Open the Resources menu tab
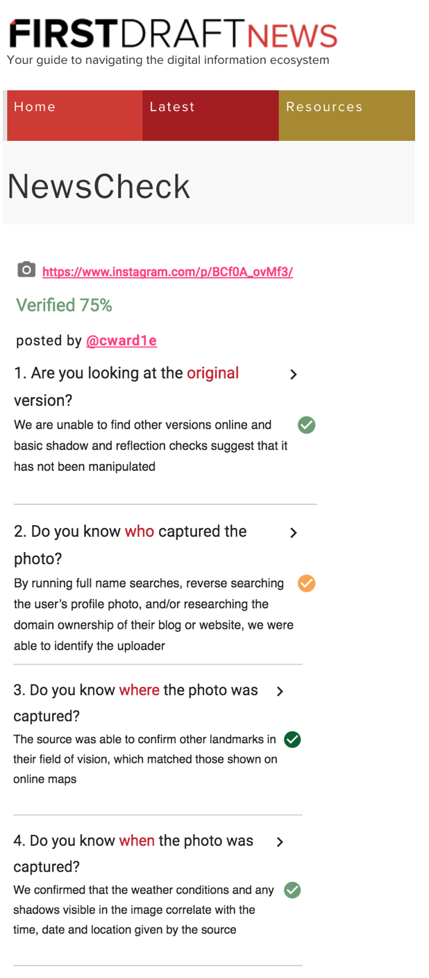Image resolution: width=429 pixels, height=978 pixels. (x=346, y=115)
